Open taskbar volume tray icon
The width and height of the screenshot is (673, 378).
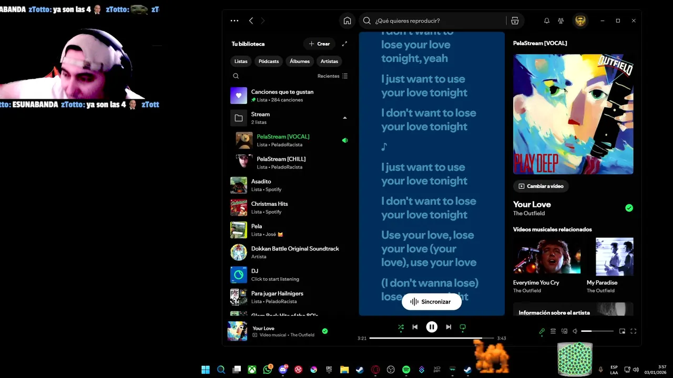636,370
